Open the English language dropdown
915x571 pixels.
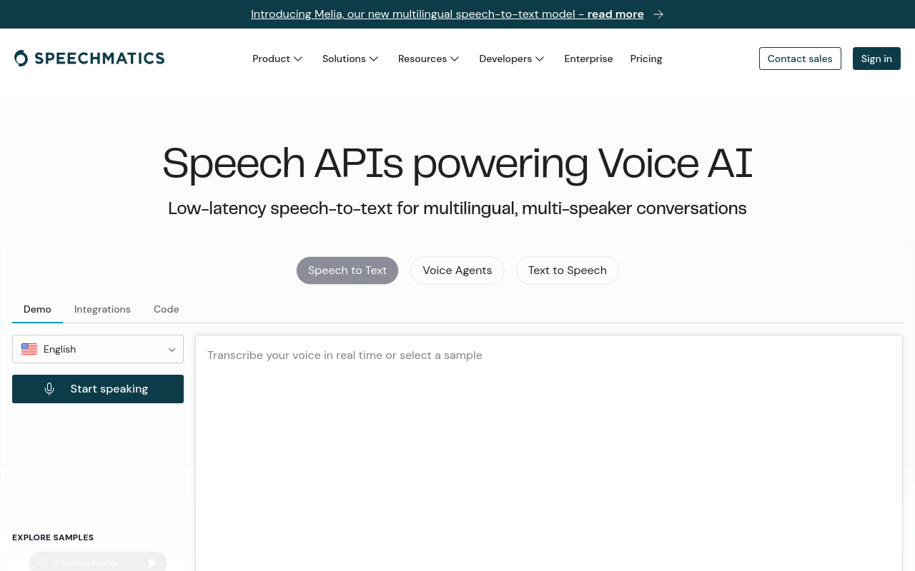point(98,349)
